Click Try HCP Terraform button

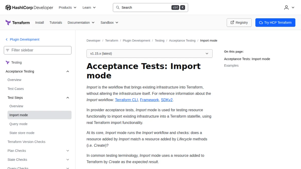275,23
